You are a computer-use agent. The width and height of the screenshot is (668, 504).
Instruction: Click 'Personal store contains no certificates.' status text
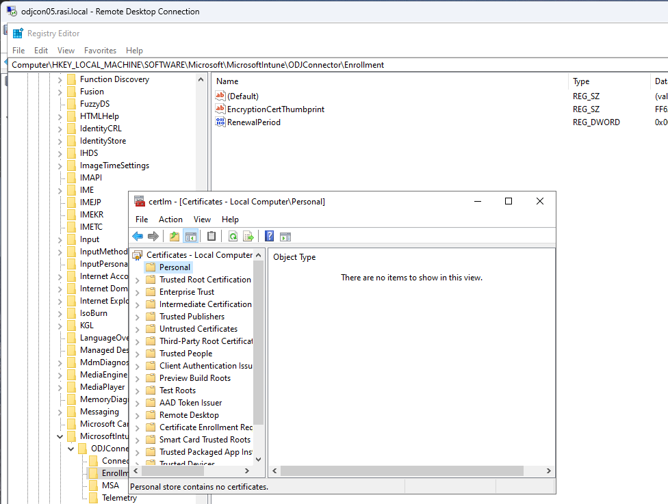[x=199, y=487]
